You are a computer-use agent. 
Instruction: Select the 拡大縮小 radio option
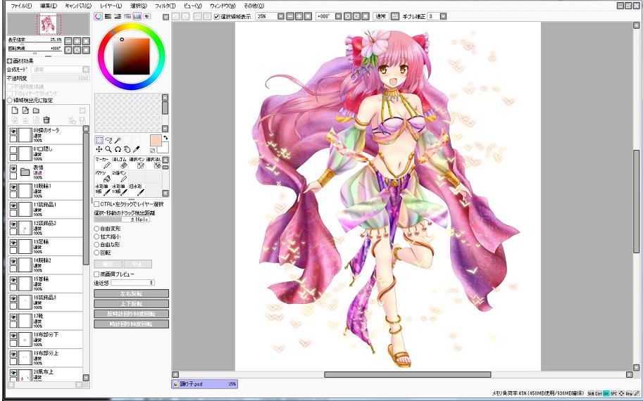[97, 237]
